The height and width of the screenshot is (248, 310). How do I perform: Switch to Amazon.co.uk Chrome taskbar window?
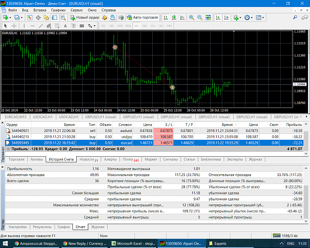point(36,244)
